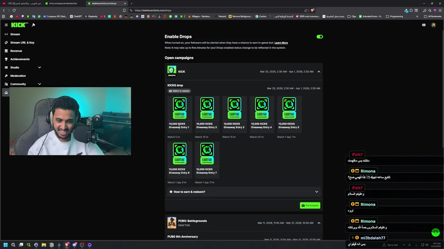Open the browser main menu icon
Image resolution: width=444 pixels, height=249 pixels.
click(440, 10)
